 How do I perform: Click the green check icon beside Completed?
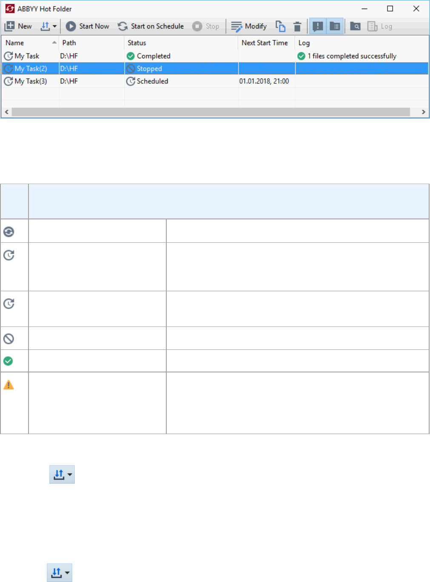131,56
